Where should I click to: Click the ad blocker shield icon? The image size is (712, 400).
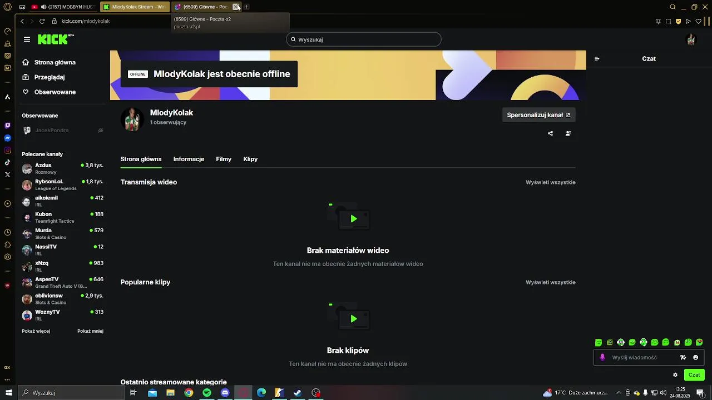pyautogui.click(x=678, y=21)
